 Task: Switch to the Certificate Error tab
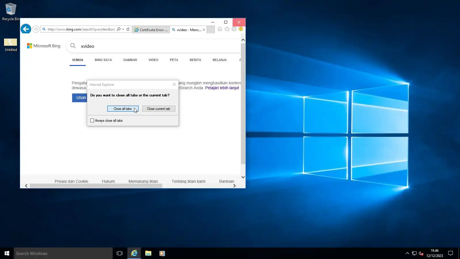click(151, 30)
